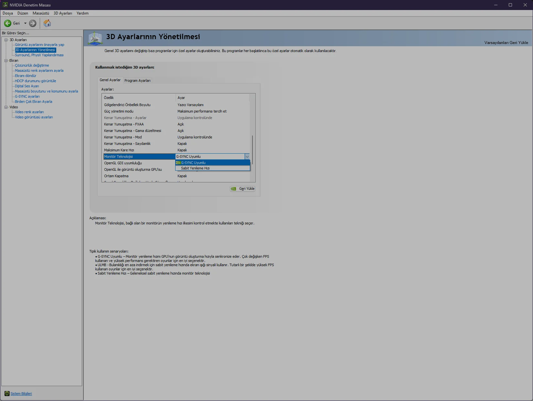533x401 pixels.
Task: Open the home page house icon
Action: pyautogui.click(x=47, y=23)
